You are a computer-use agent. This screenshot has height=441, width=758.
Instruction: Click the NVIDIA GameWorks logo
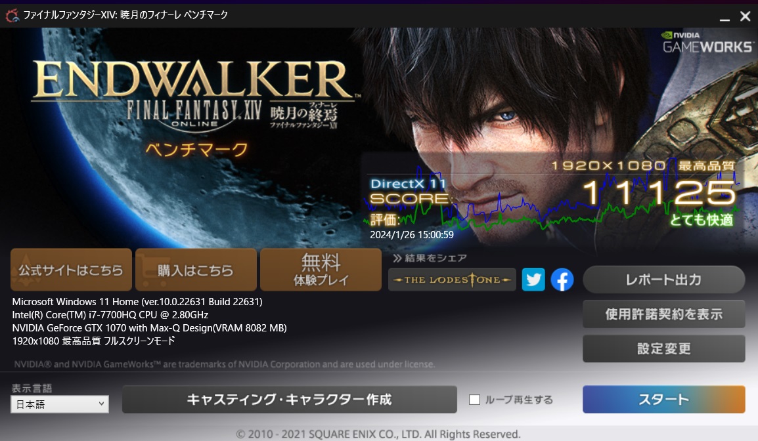706,41
